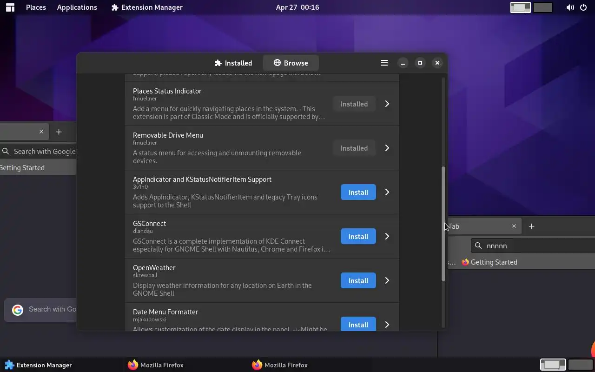This screenshot has height=372, width=595.
Task: Maximize the Extension Manager window
Action: [x=420, y=63]
